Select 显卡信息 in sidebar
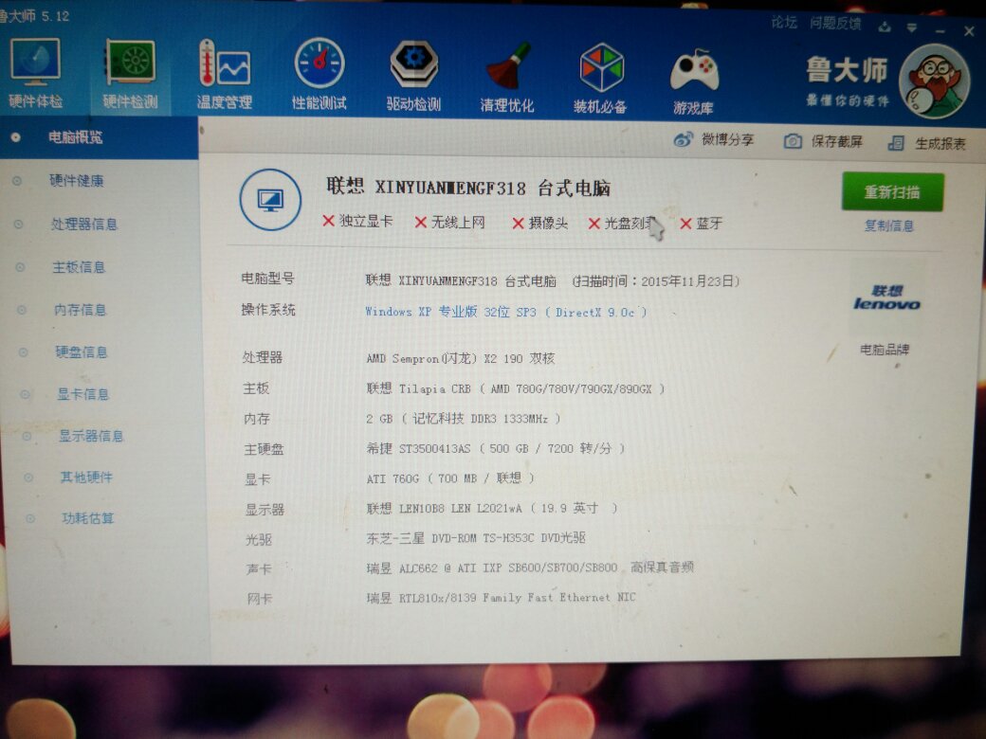 pos(83,394)
